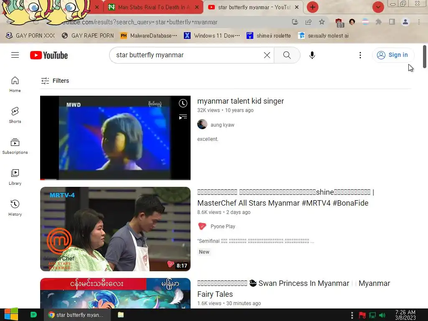Click the red extension icon with badge 81

click(x=339, y=23)
